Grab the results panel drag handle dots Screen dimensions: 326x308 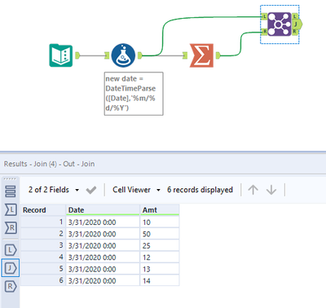point(11,179)
